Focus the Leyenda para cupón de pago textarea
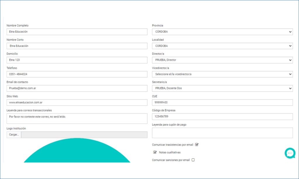Screen dimensions: 299x179 point(222,133)
